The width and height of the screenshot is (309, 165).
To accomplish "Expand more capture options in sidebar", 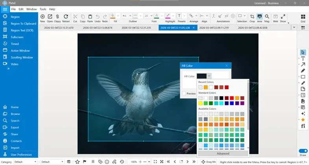I will 9,69.
